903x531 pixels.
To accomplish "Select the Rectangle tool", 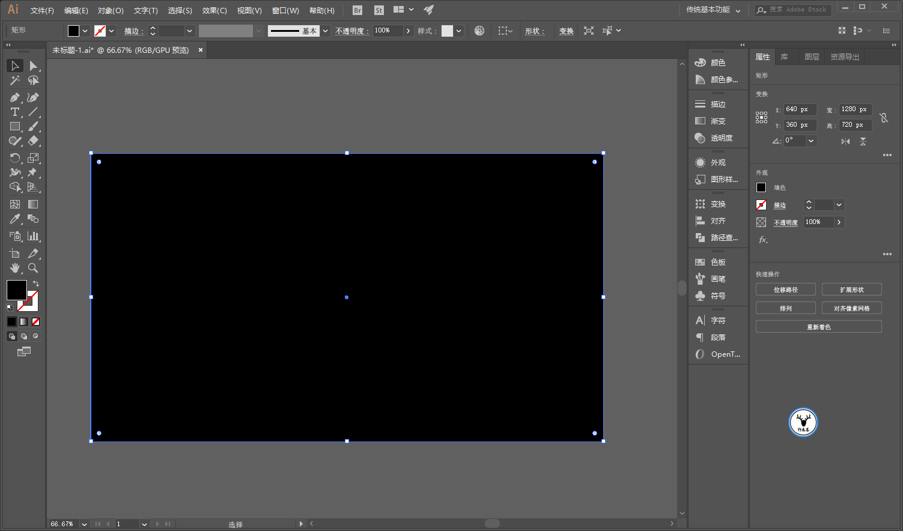I will click(15, 127).
